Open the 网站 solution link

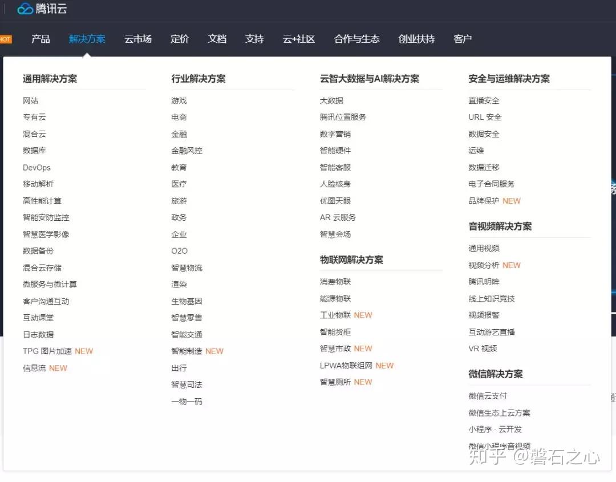tap(30, 100)
